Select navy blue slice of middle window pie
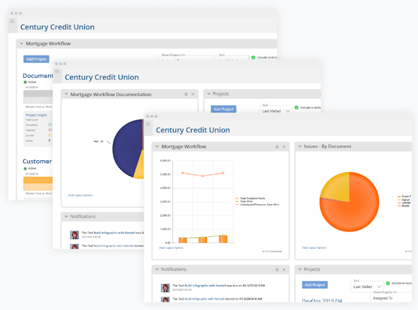This screenshot has height=310, width=418. tap(127, 148)
